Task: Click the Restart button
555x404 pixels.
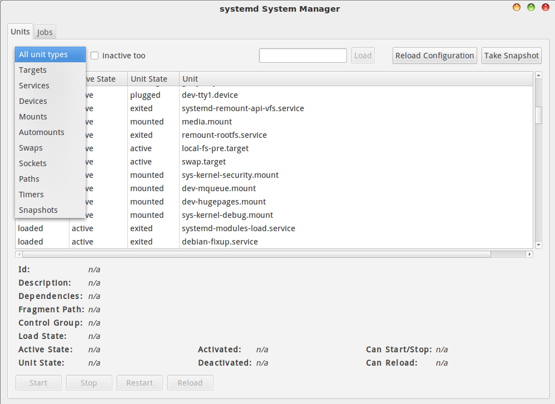Action: coord(140,383)
